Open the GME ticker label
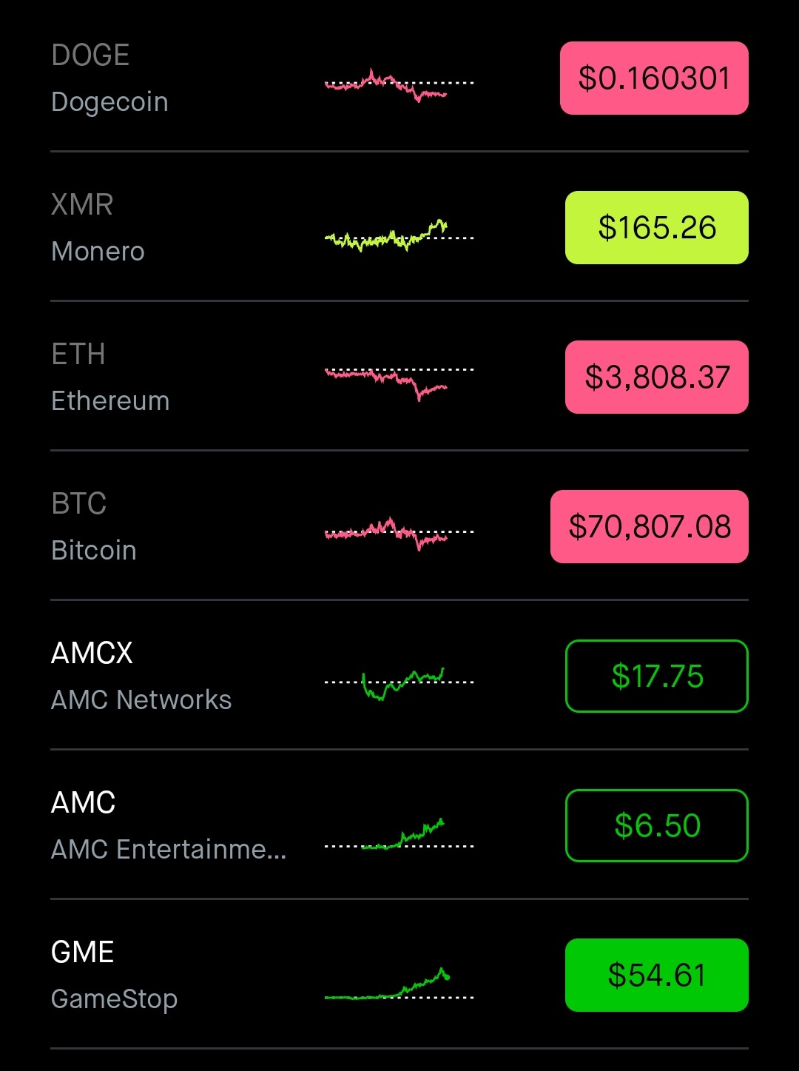799x1071 pixels. pos(83,953)
